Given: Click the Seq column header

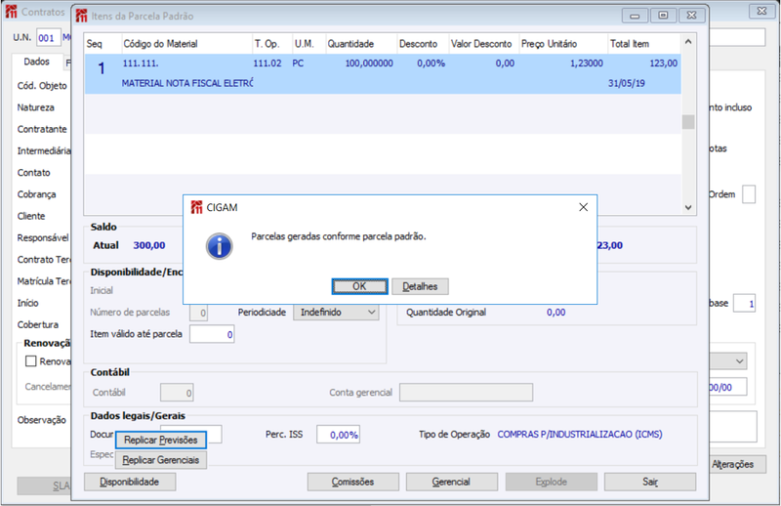Looking at the screenshot, I should [103, 44].
